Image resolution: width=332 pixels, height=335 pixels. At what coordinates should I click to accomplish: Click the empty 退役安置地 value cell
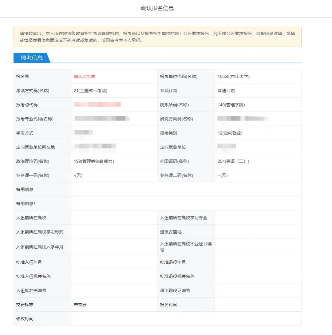258,232
